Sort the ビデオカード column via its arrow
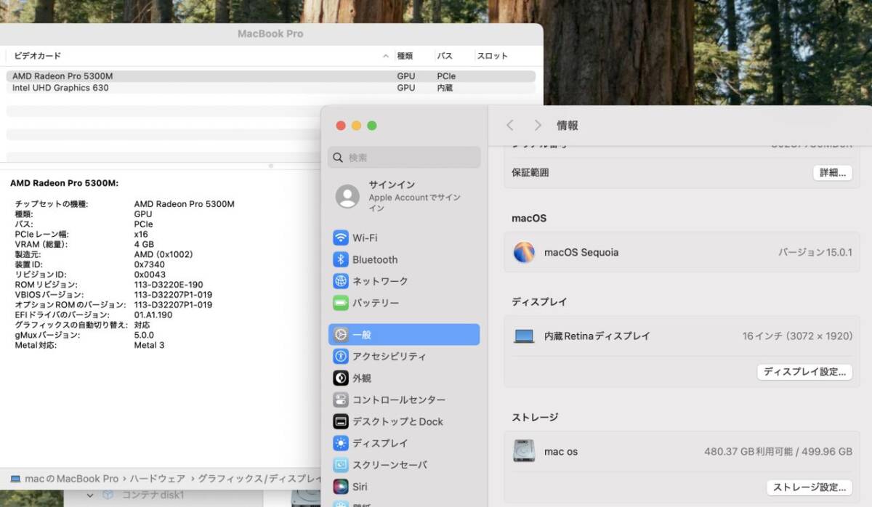 [x=386, y=56]
